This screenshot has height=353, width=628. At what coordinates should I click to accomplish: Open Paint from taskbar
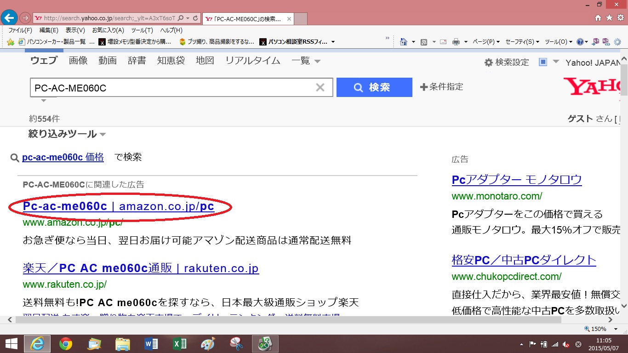pyautogui.click(x=208, y=344)
